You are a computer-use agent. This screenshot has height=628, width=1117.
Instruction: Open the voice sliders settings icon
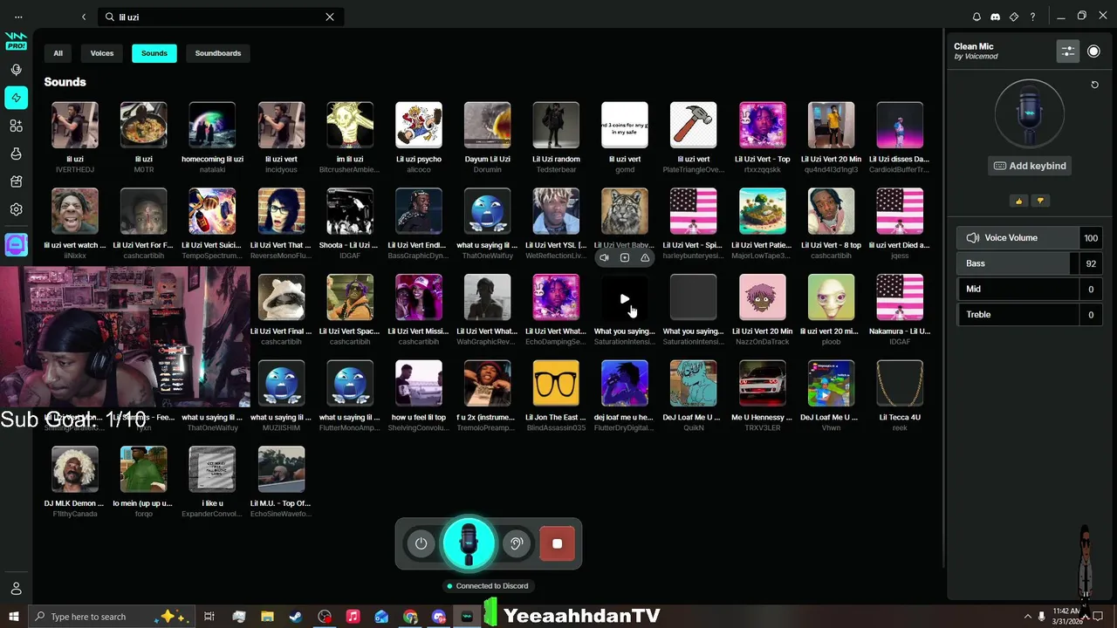pyautogui.click(x=1068, y=51)
